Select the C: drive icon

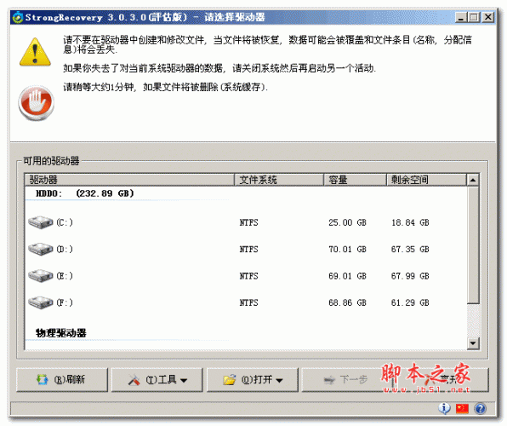(x=41, y=222)
